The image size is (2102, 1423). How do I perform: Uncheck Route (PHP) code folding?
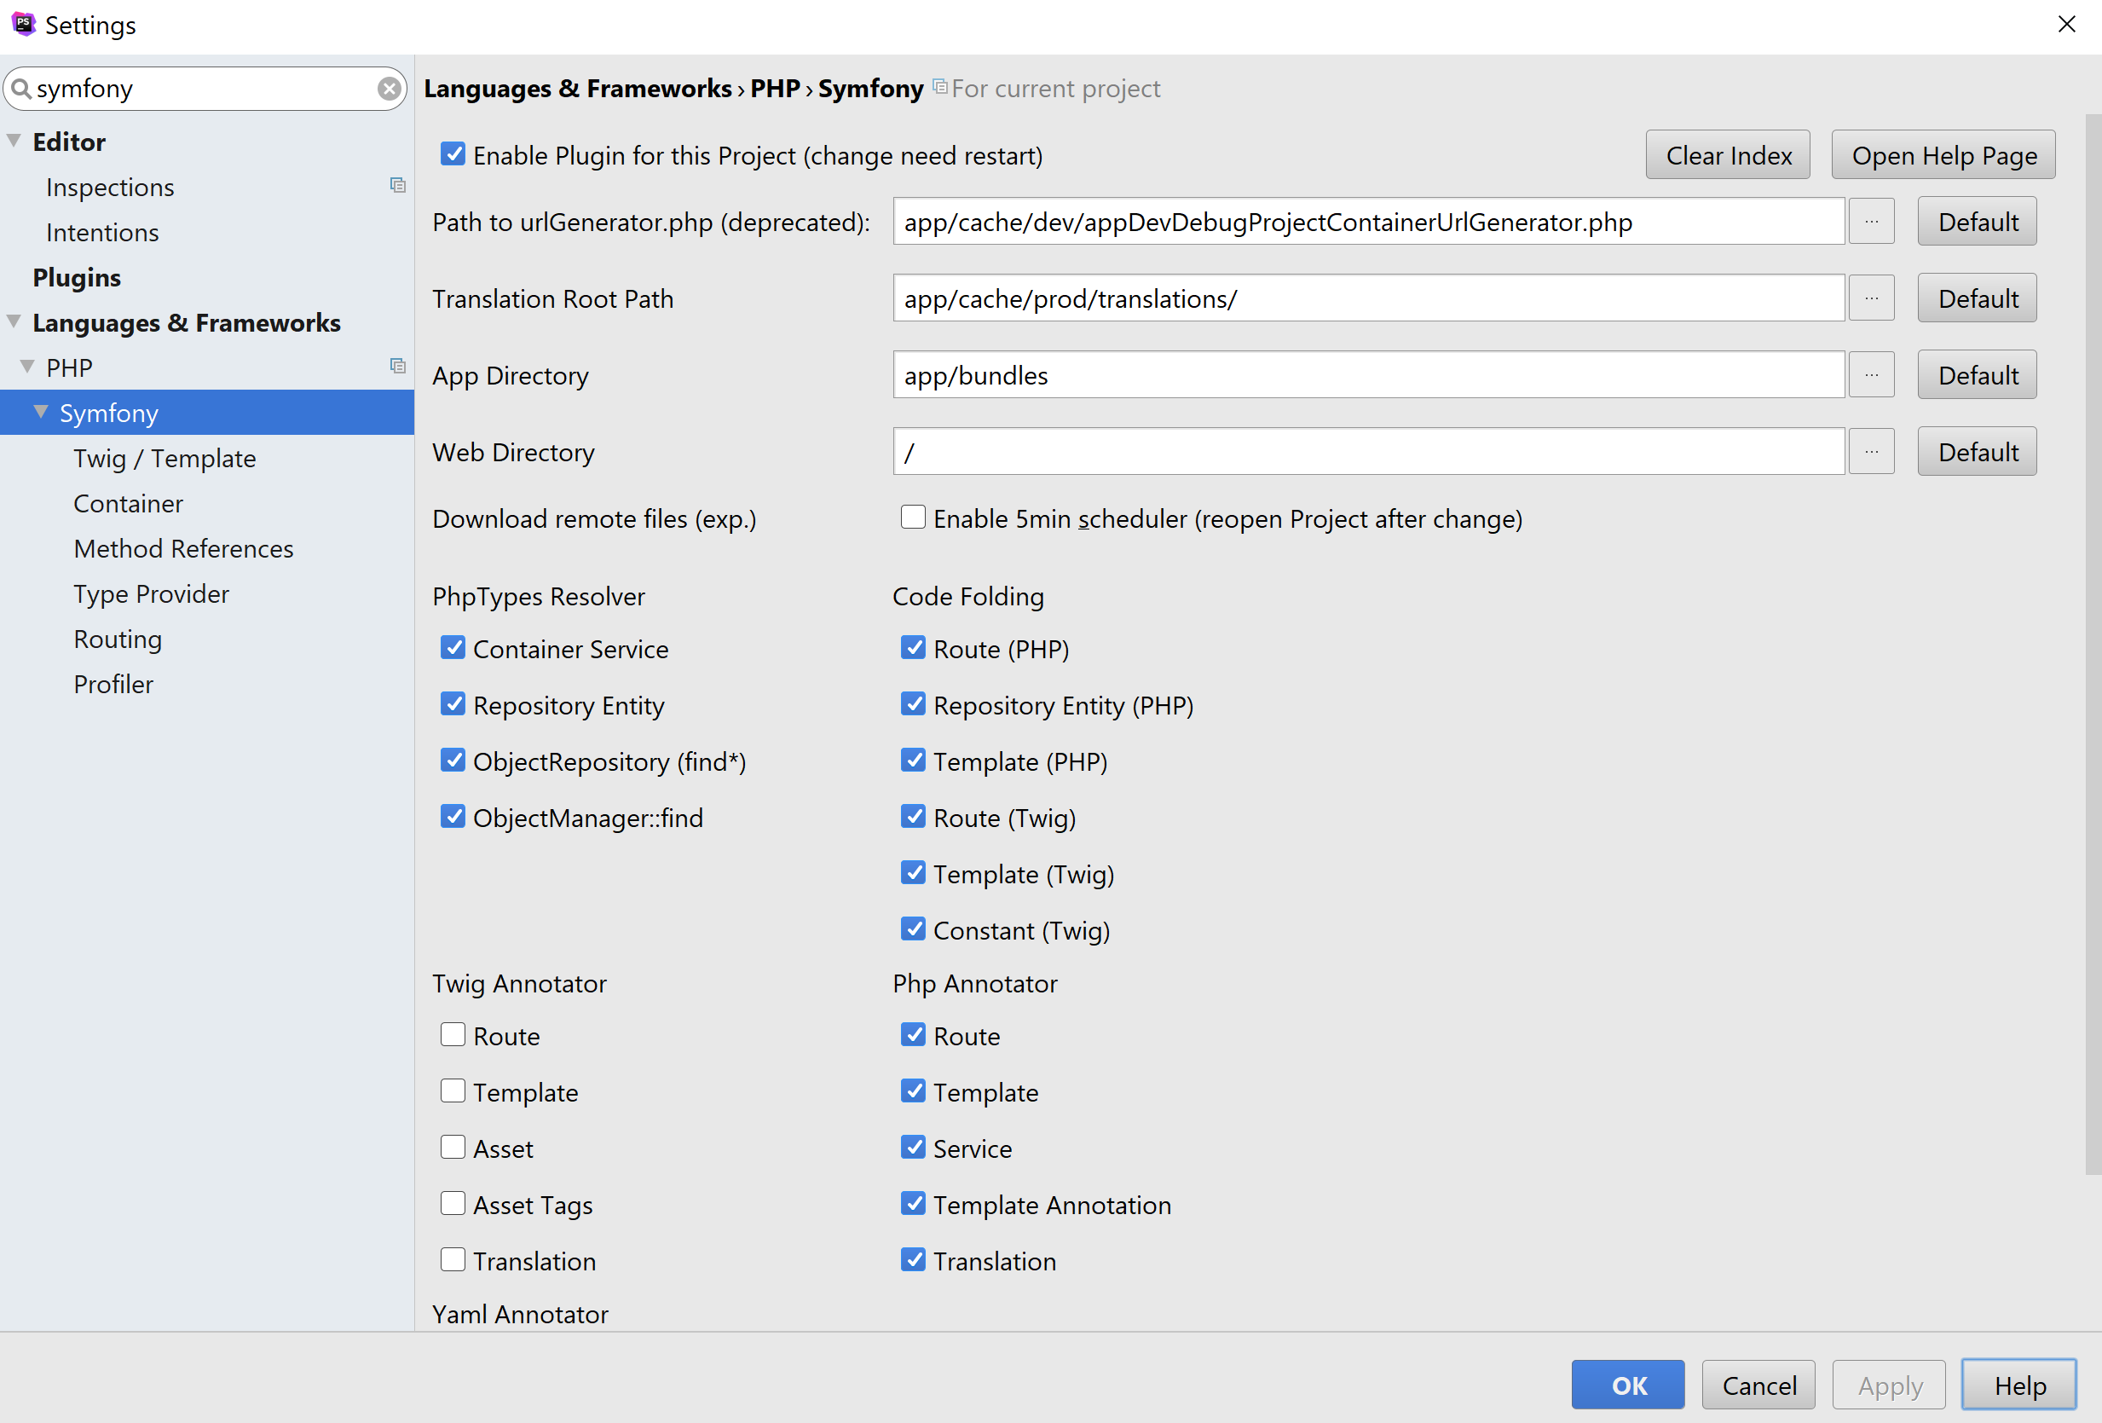tap(914, 649)
